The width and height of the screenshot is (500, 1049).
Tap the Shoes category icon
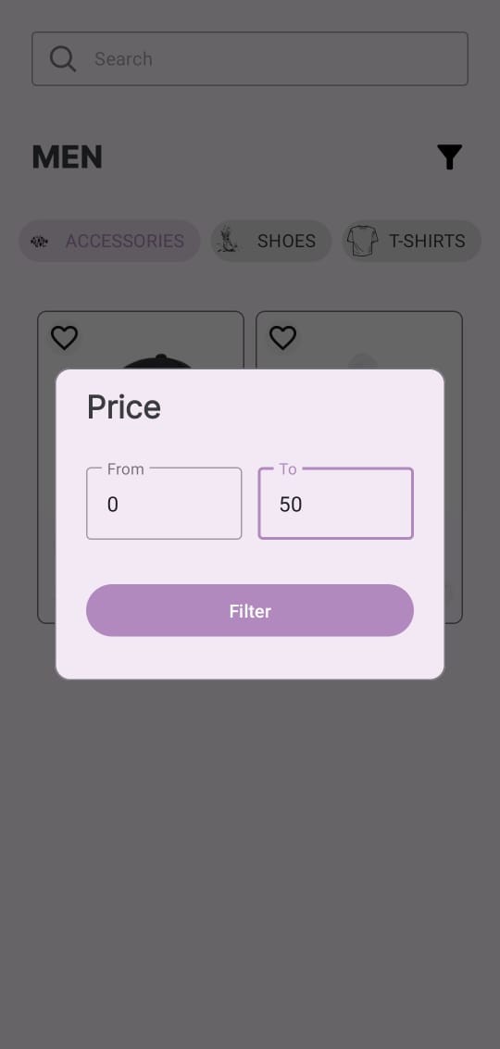(228, 241)
